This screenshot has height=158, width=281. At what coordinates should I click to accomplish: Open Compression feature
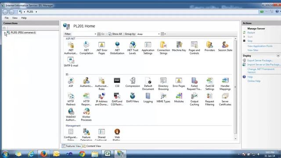point(133,83)
